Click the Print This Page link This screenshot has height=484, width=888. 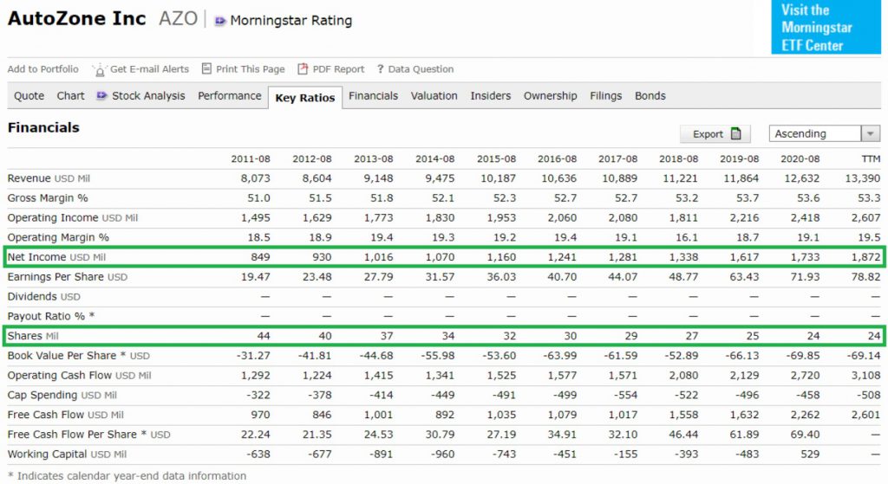pyautogui.click(x=251, y=69)
